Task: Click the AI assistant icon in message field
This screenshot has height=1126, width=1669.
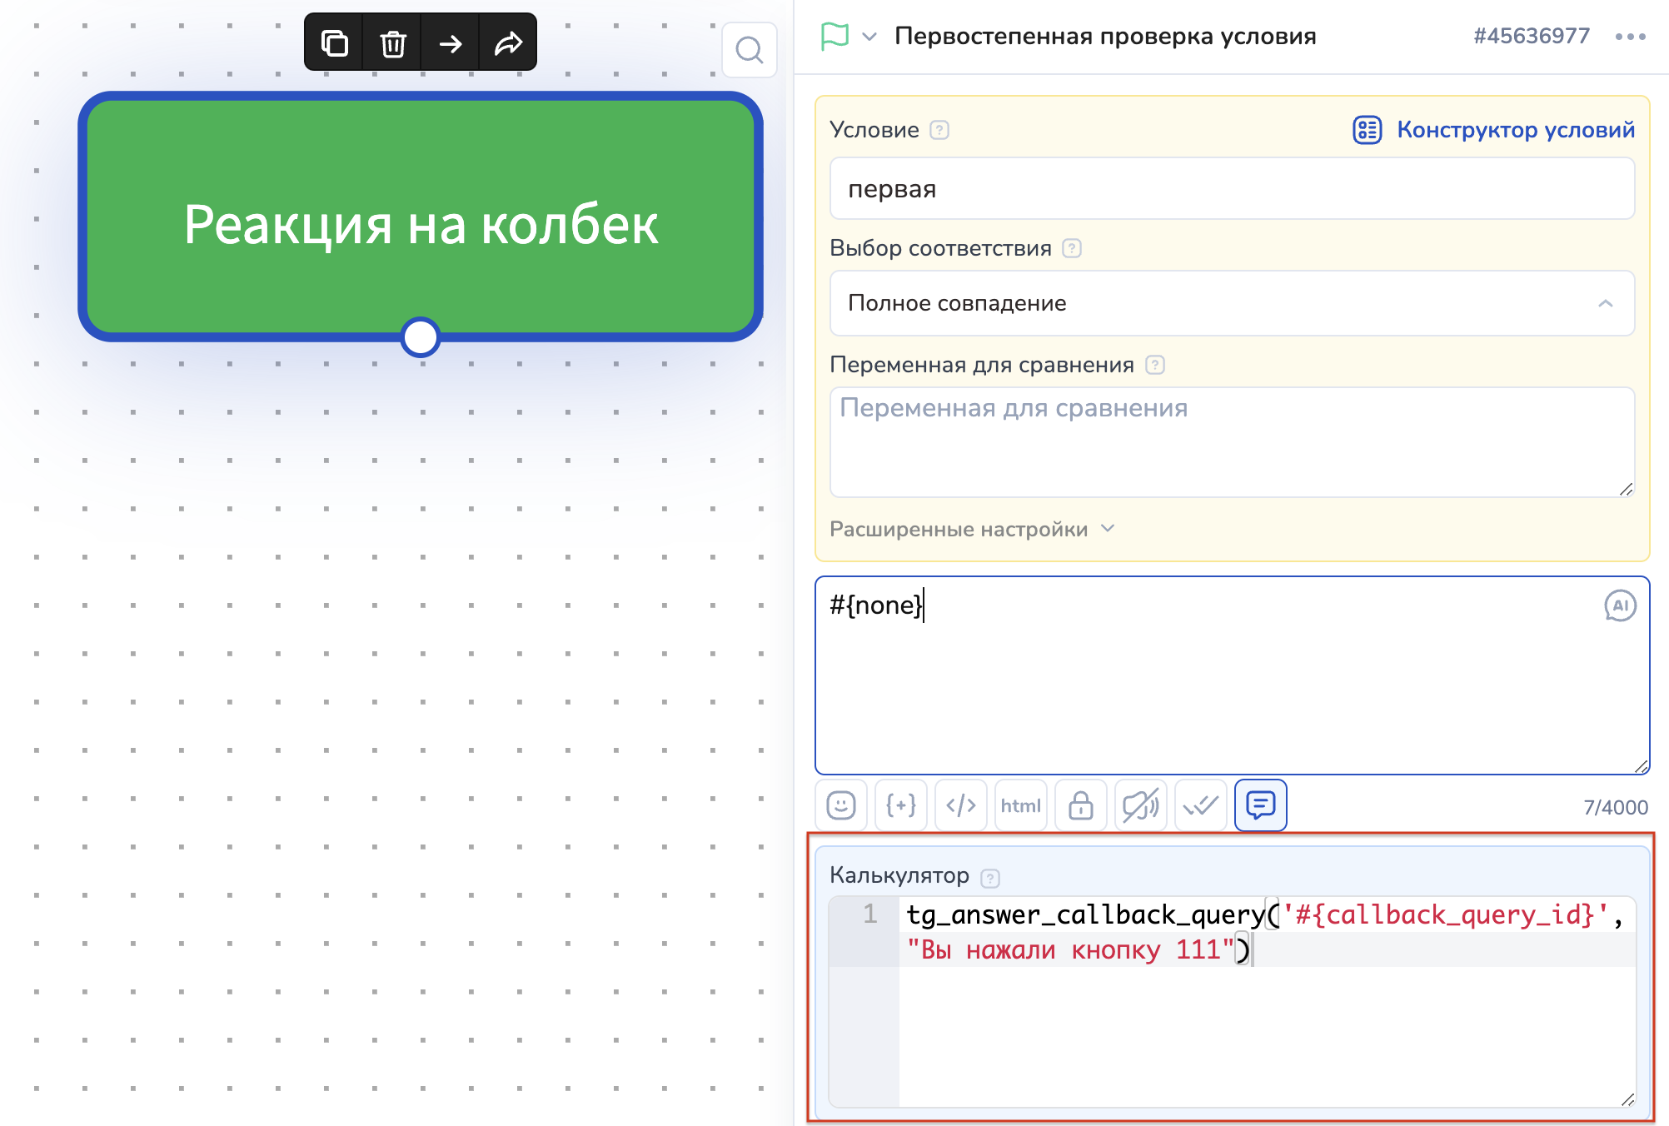Action: [x=1619, y=605]
